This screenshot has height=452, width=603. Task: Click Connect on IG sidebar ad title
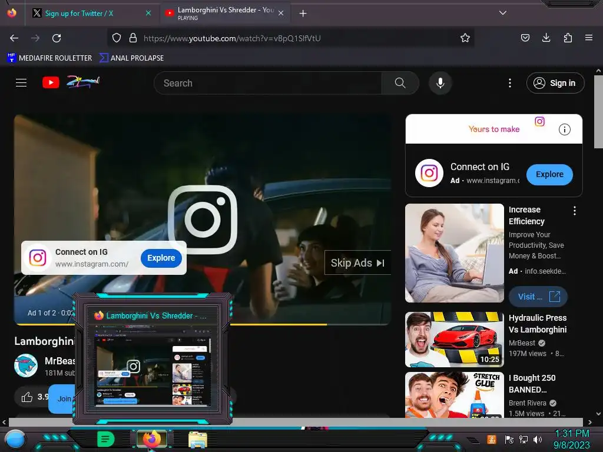click(x=479, y=167)
